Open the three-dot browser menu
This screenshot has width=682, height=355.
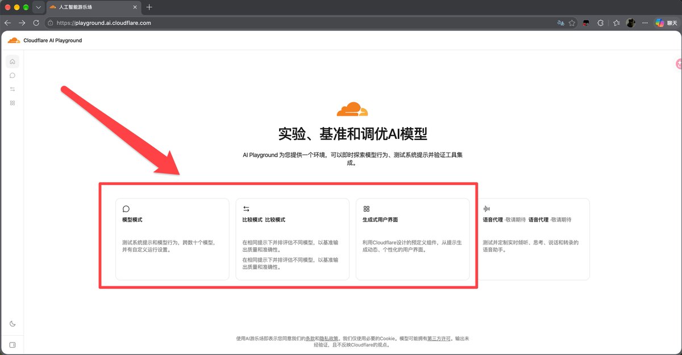(644, 23)
